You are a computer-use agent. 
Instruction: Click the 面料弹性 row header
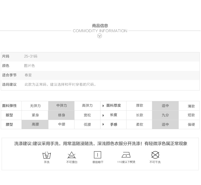point(9,106)
